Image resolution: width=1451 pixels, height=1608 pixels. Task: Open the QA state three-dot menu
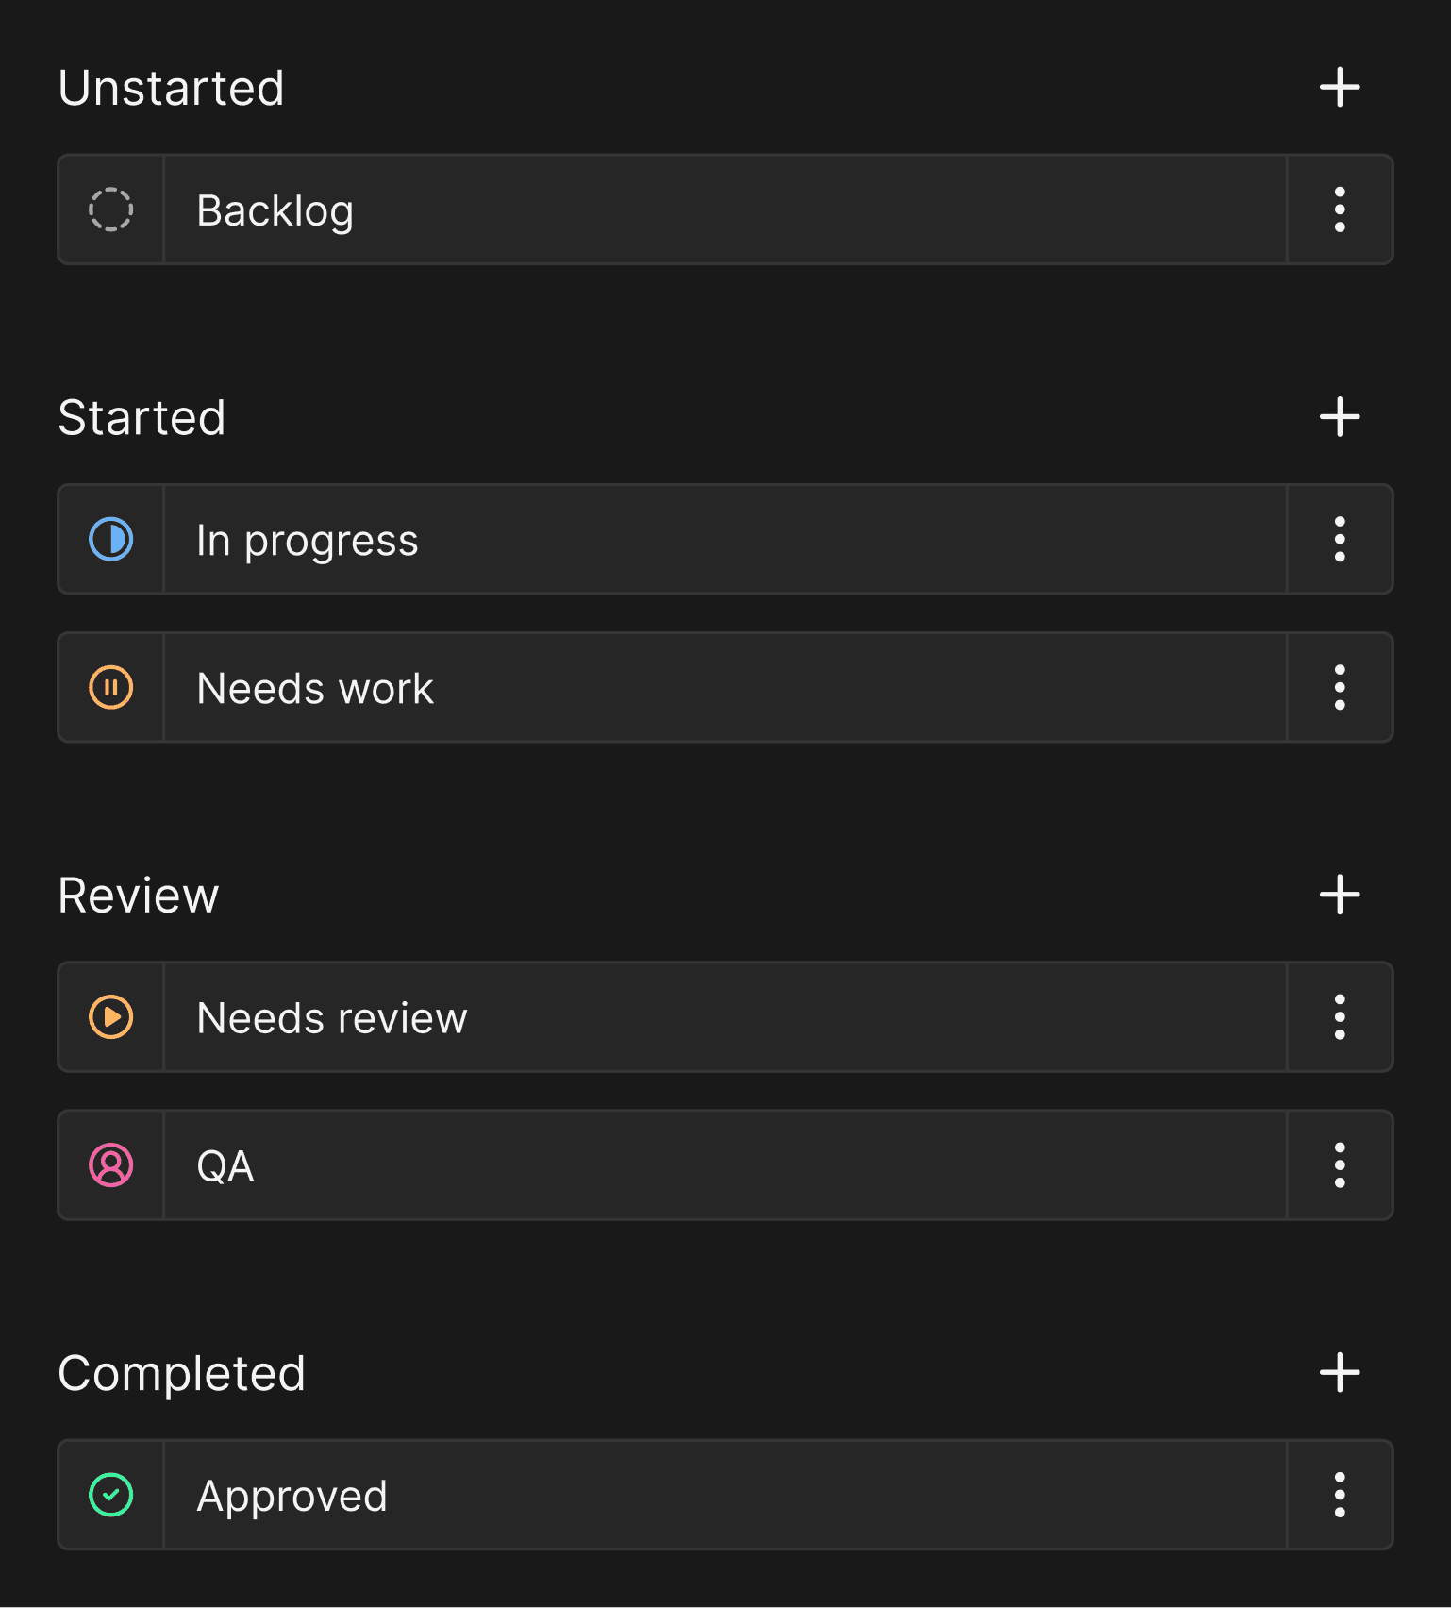coord(1340,1165)
